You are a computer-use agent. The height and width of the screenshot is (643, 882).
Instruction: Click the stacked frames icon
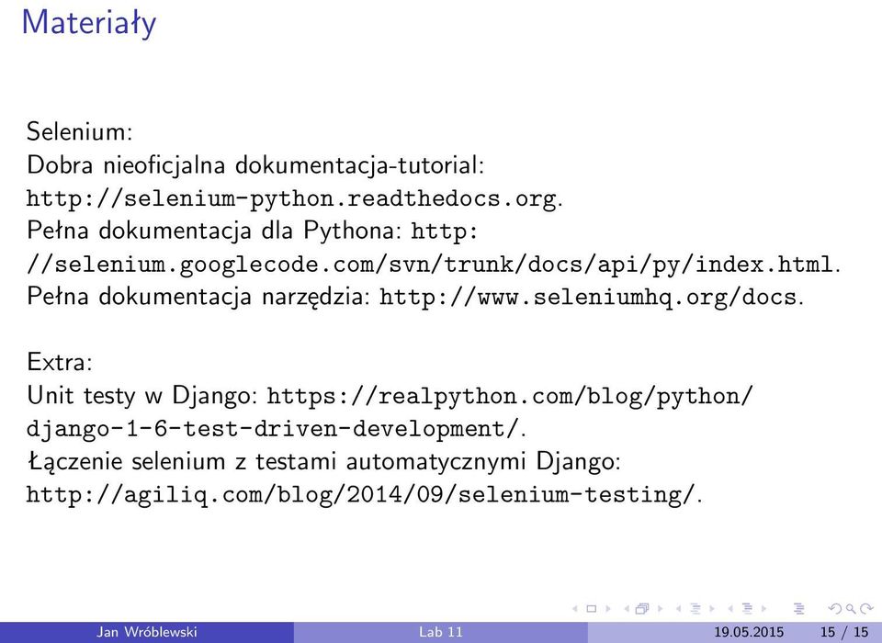[x=642, y=609]
